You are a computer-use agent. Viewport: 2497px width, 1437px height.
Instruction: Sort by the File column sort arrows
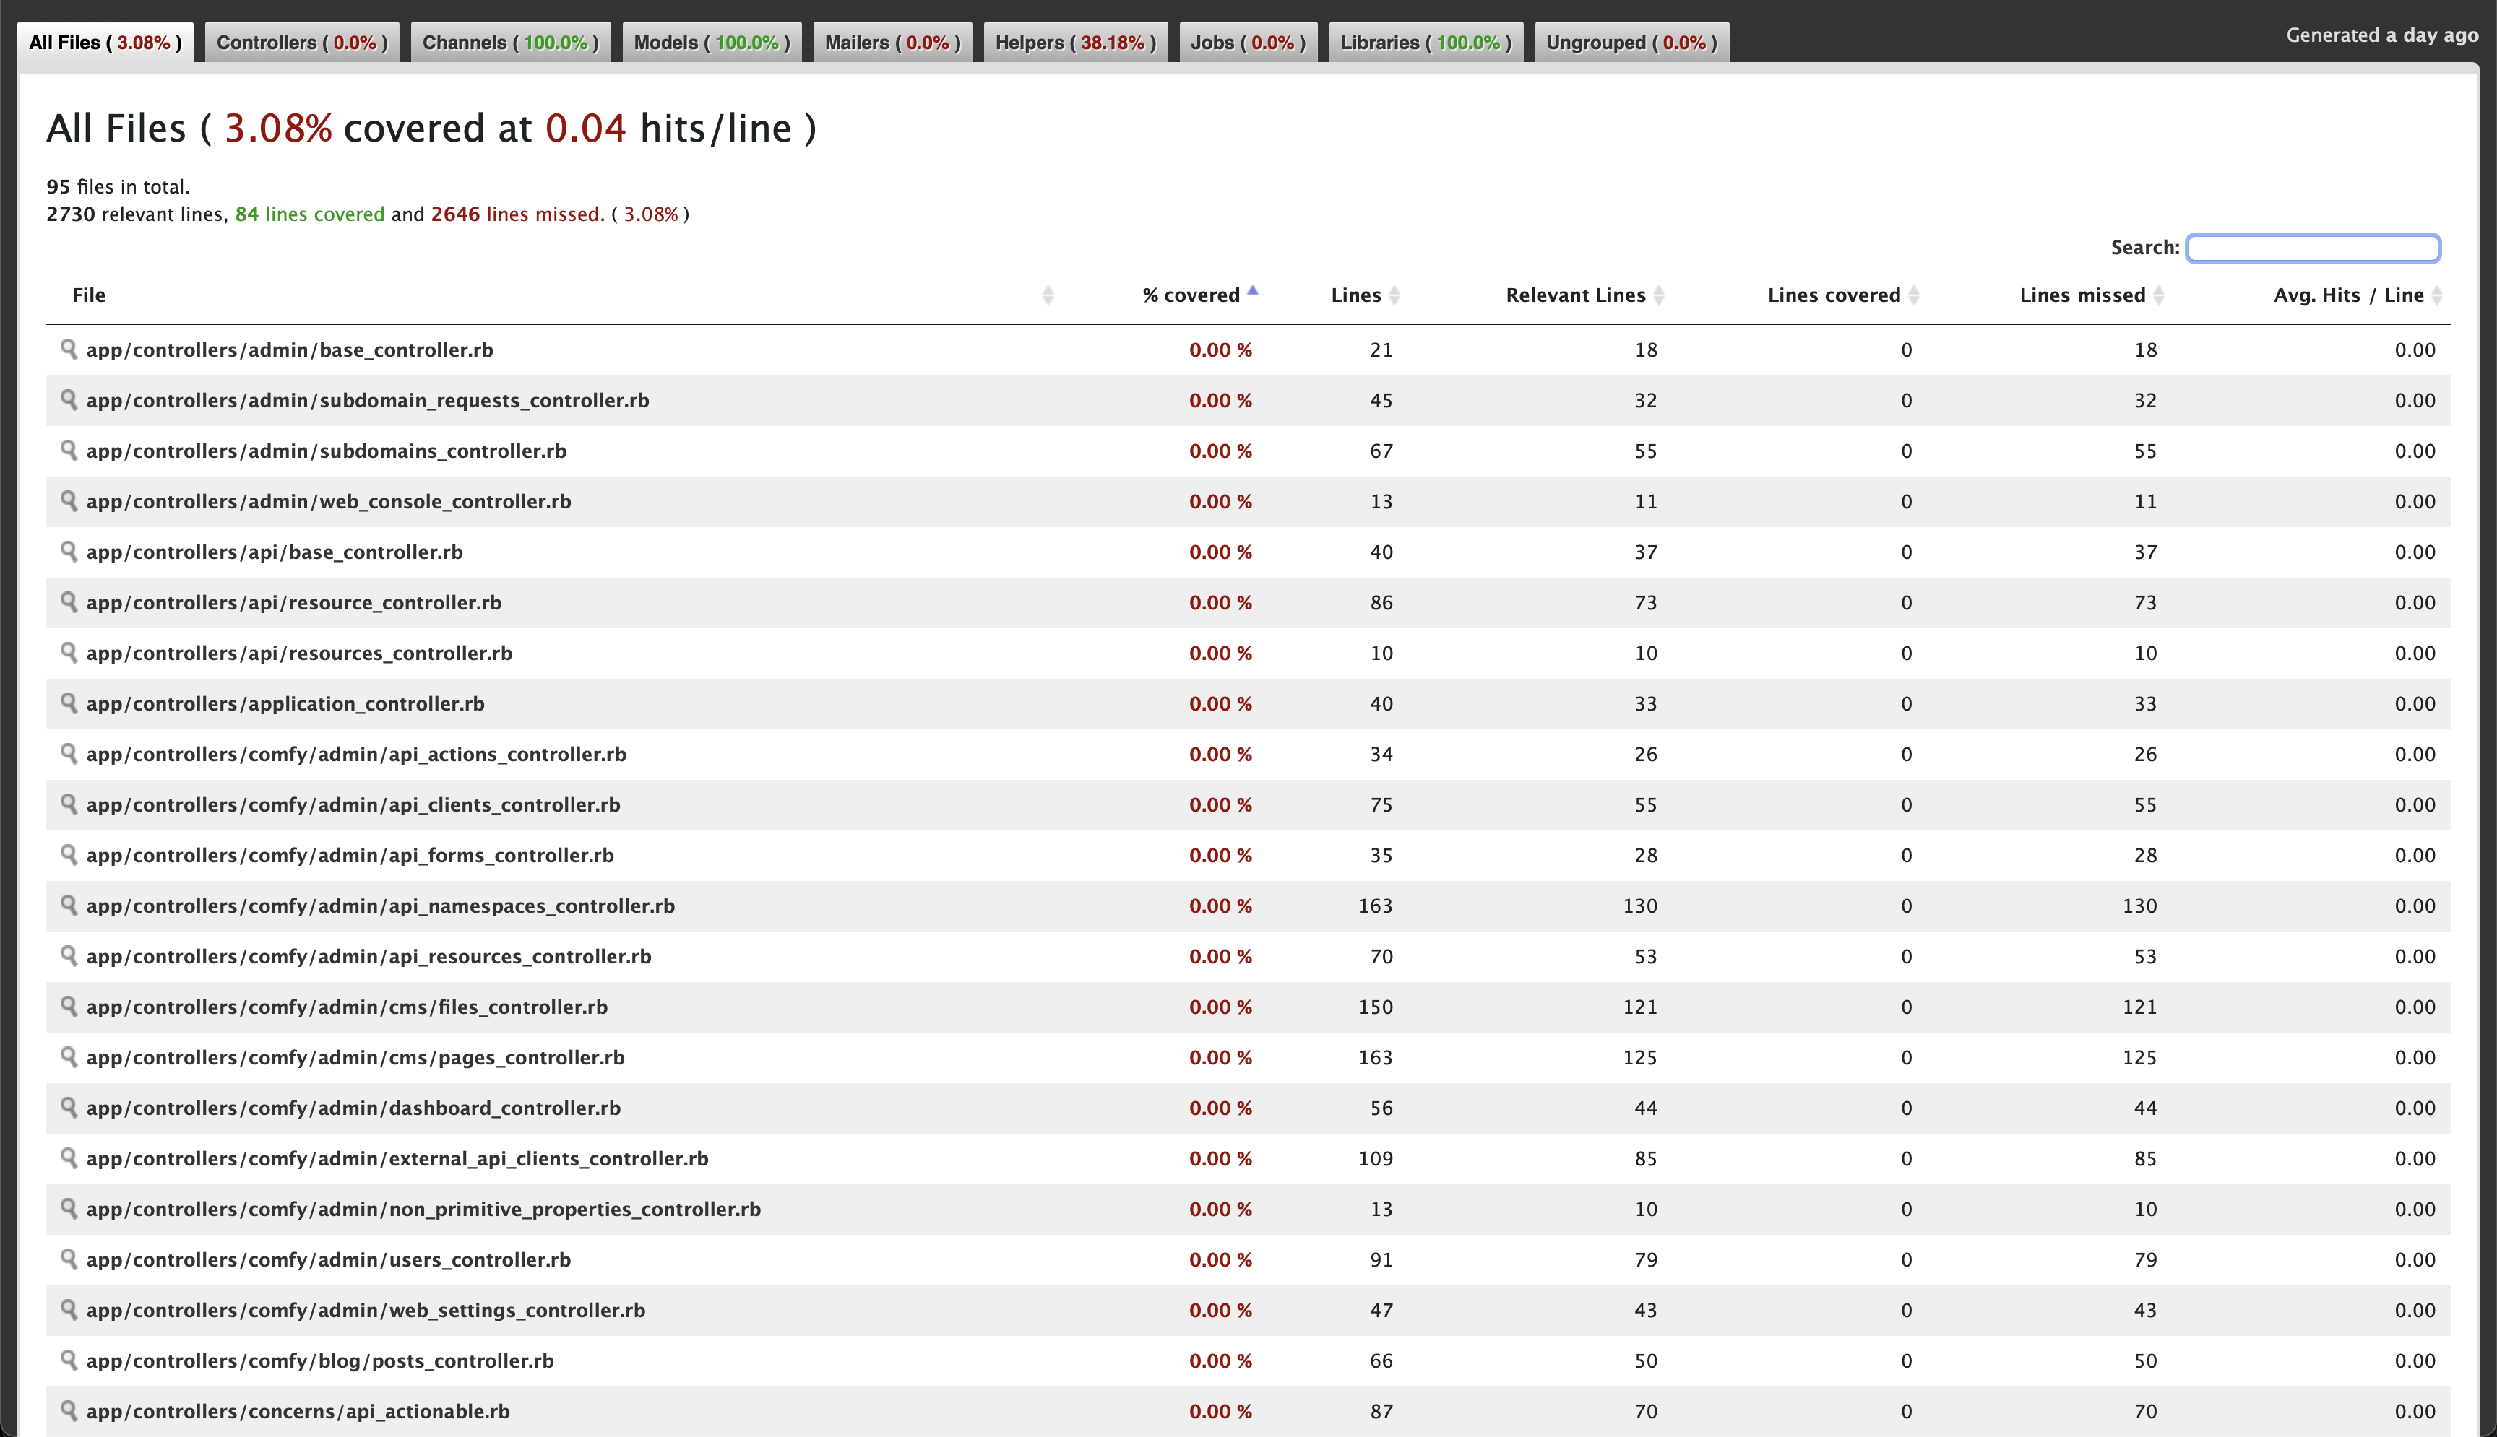[x=1048, y=295]
